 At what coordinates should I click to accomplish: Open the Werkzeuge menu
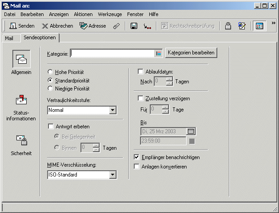pos(110,14)
